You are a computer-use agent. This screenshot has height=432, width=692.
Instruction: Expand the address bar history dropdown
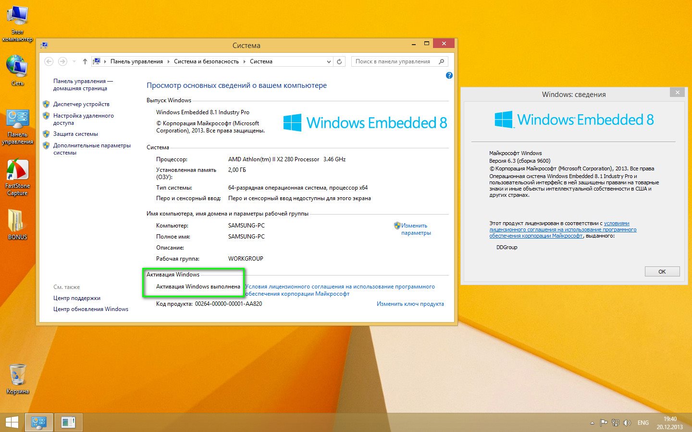(329, 61)
